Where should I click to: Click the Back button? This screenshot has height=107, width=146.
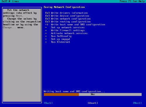click(x=48, y=103)
